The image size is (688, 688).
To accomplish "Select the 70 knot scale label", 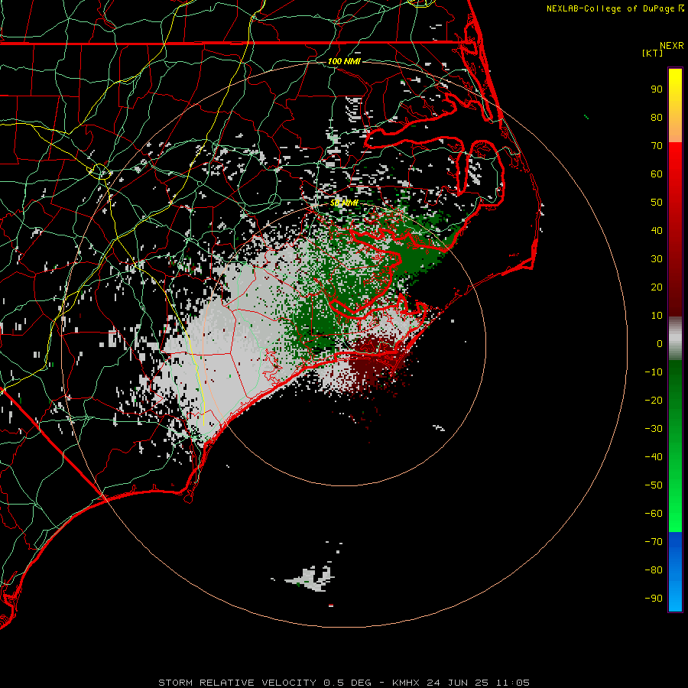I will (x=657, y=146).
